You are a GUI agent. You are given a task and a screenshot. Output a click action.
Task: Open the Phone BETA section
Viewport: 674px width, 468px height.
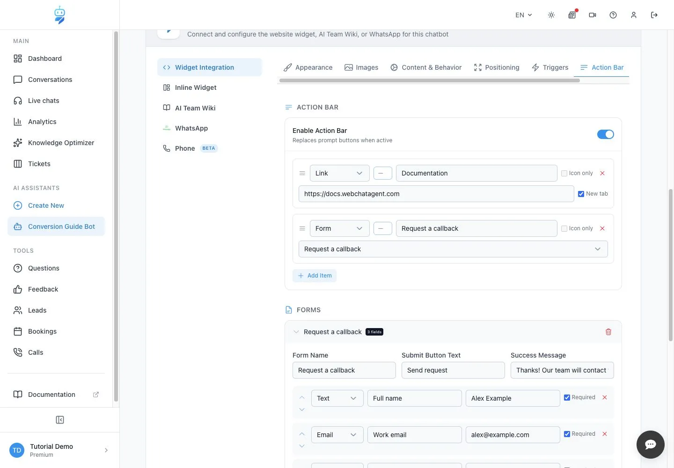pyautogui.click(x=210, y=148)
